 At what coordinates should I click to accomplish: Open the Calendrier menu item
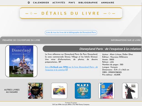pyautogui.click(x=41, y=3)
